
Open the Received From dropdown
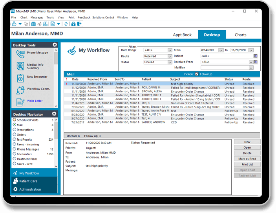251,62
